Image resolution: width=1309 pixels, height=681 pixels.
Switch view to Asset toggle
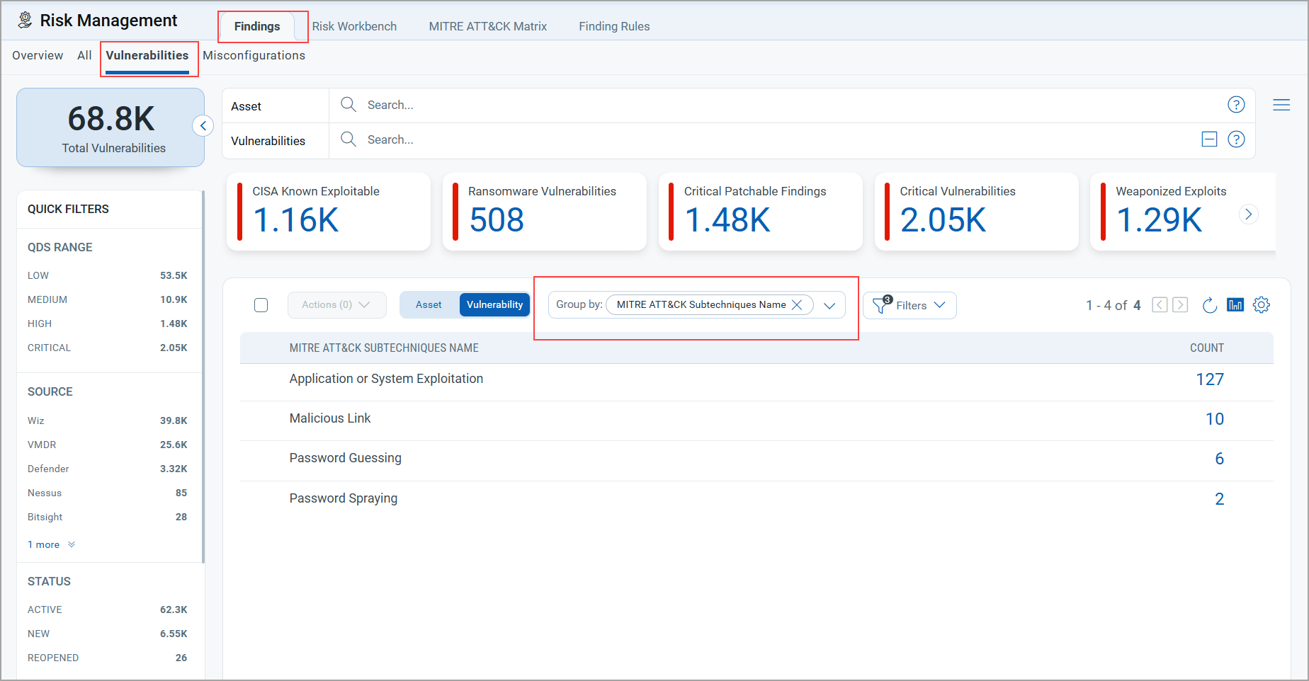tap(429, 305)
